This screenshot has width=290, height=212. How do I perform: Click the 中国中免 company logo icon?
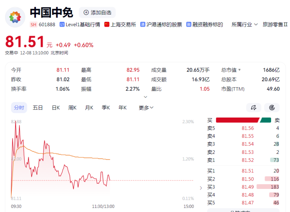pyautogui.click(x=15, y=17)
